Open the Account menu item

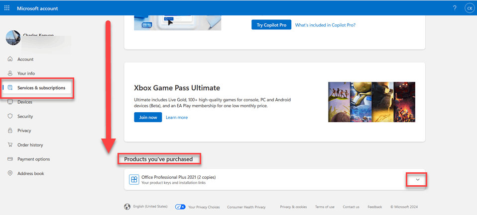(25, 59)
